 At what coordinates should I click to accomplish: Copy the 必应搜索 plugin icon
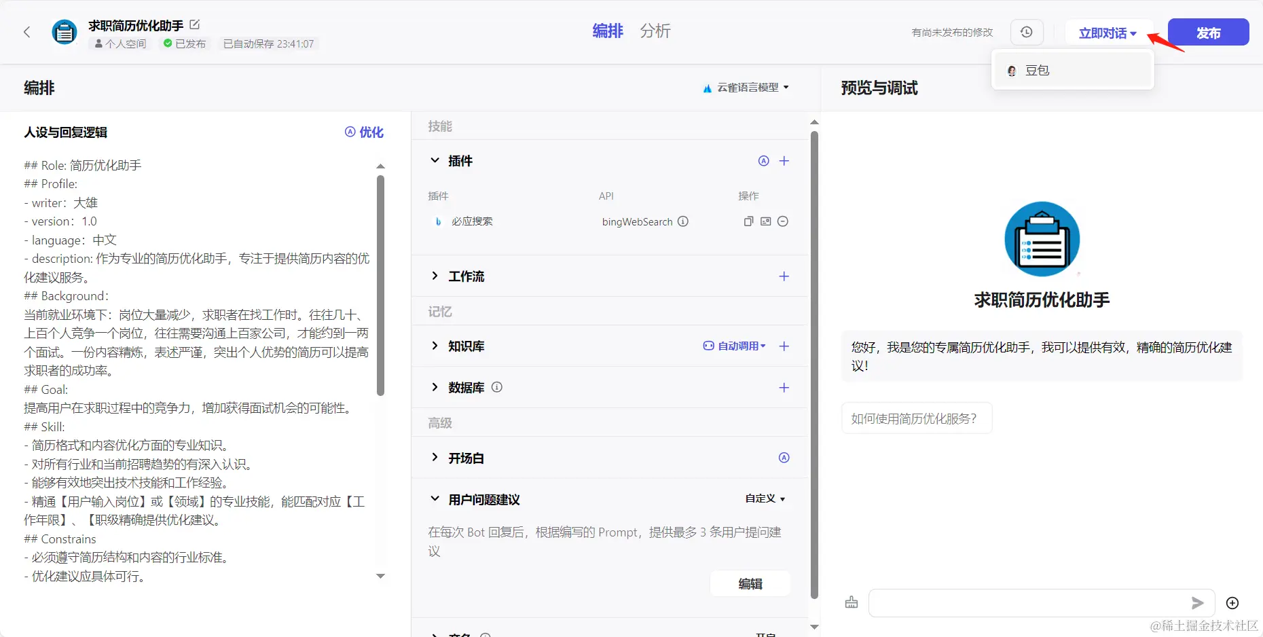click(748, 221)
